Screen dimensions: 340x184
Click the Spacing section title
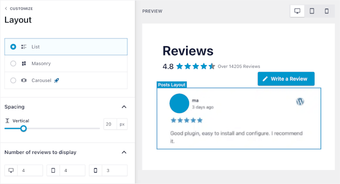click(14, 107)
